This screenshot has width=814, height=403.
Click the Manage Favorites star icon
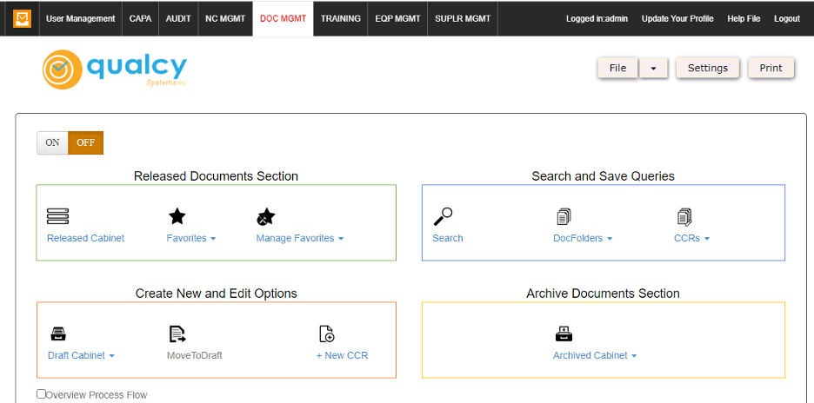coord(266,216)
